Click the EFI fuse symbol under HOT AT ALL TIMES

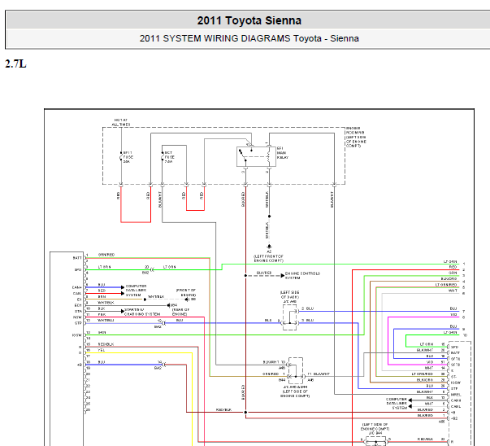121,157
